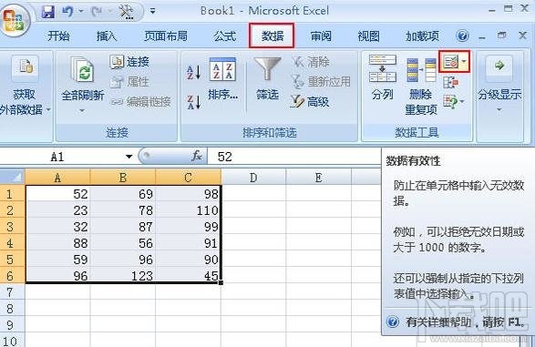Select cell containing 87
The image size is (535, 347).
coord(123,227)
